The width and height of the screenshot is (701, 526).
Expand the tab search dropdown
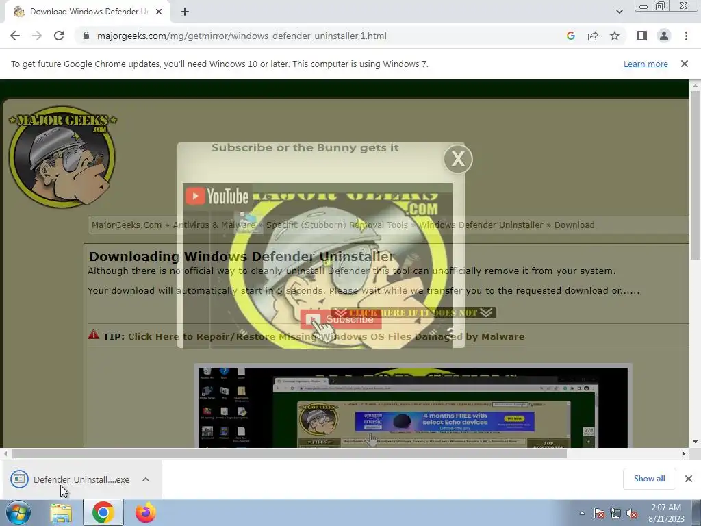[619, 12]
